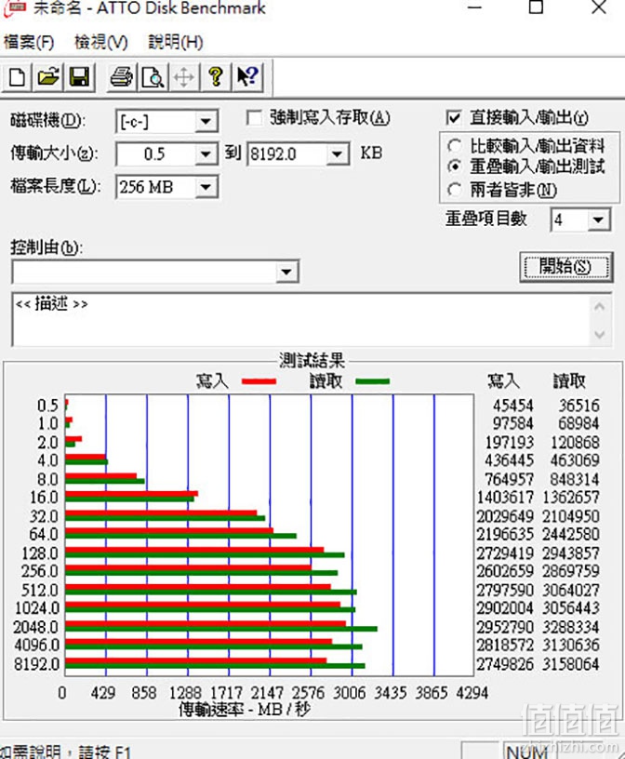
Task: Open the 檢視(V) menu
Action: (x=100, y=42)
